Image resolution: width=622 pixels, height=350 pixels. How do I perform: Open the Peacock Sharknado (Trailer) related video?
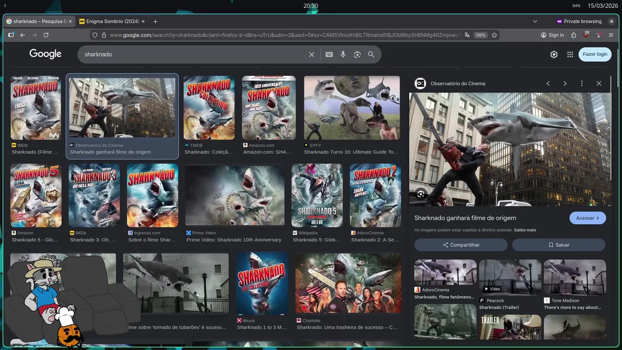(510, 278)
